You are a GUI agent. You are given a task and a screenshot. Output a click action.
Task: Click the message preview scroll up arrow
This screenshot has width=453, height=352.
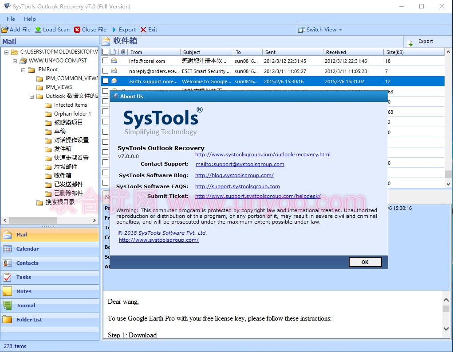[446, 300]
